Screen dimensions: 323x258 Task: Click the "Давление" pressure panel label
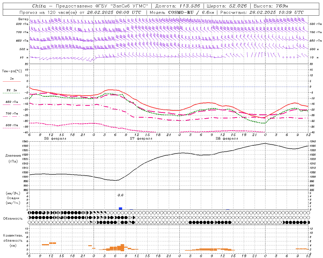[13, 156]
